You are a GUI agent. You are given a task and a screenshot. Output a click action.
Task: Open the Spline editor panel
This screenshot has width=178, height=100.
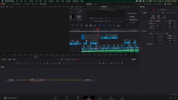point(138,4)
